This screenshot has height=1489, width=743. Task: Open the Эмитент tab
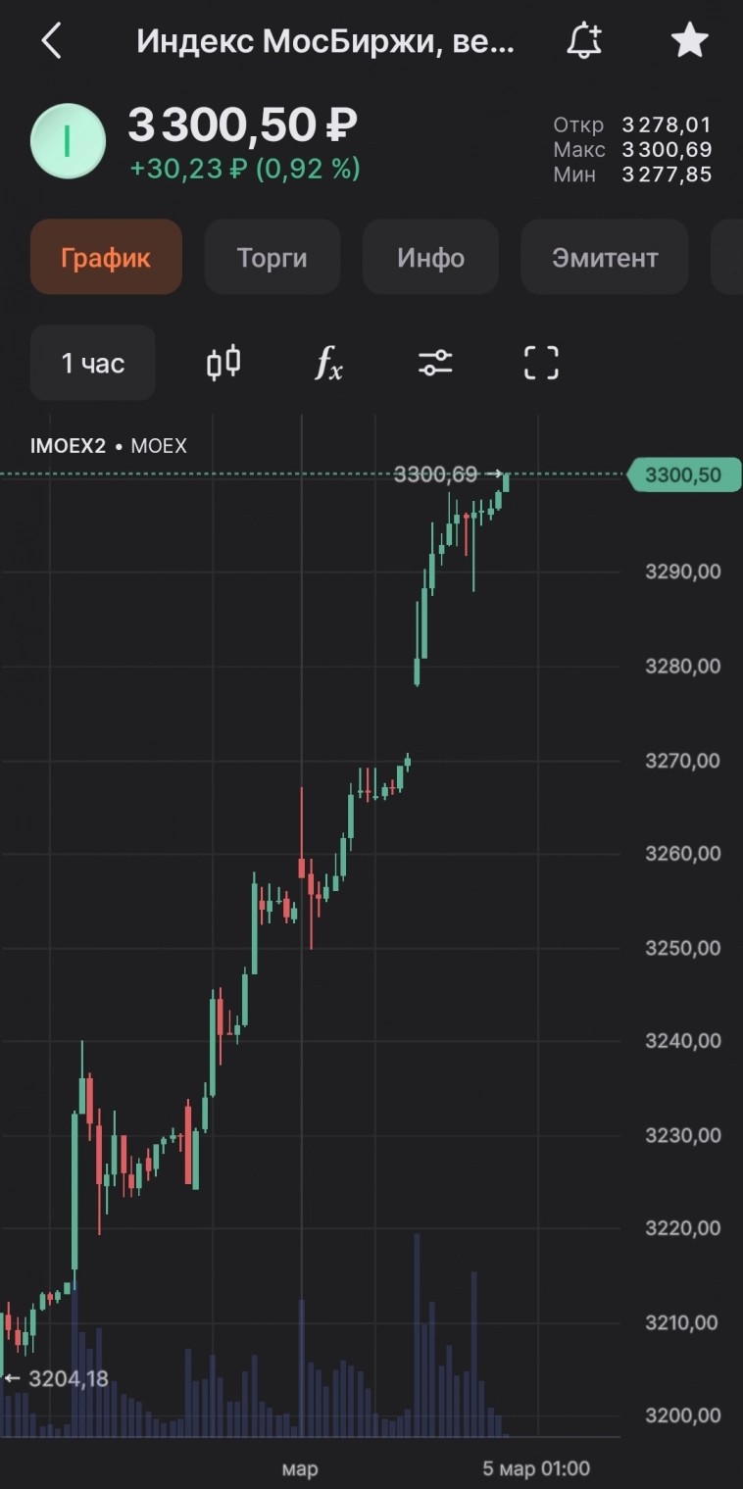[604, 258]
